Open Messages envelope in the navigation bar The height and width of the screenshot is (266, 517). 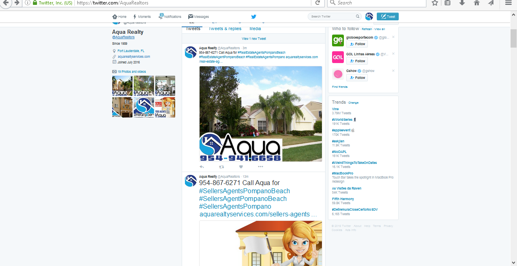[198, 17]
